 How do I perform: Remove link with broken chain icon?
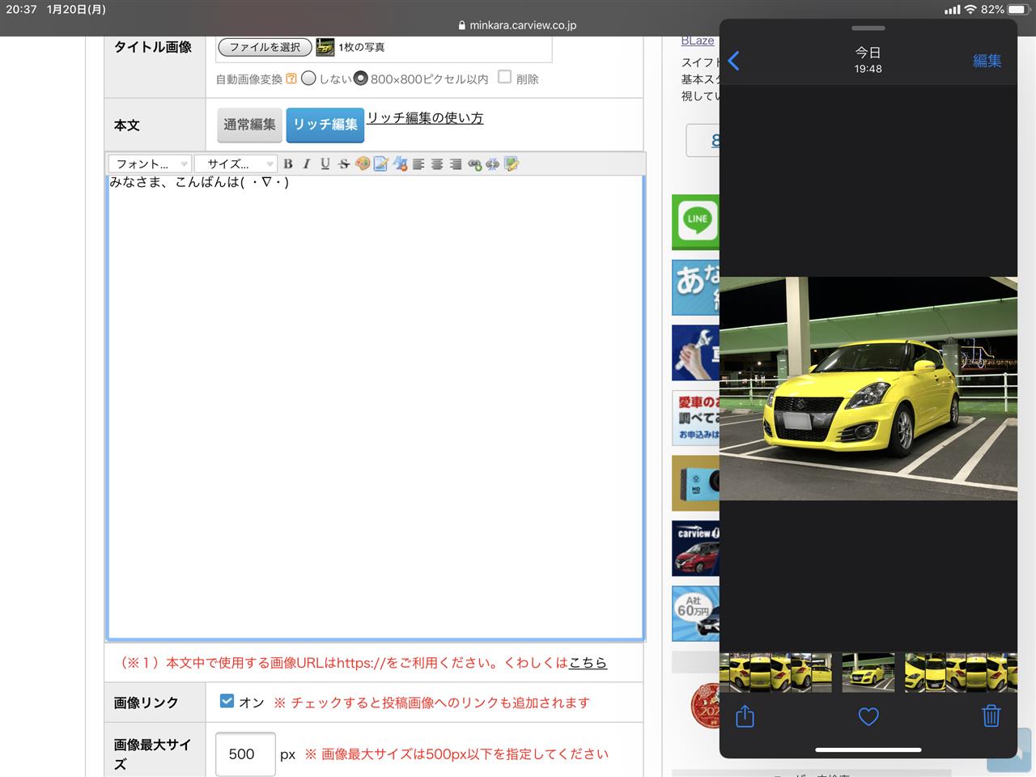click(492, 163)
